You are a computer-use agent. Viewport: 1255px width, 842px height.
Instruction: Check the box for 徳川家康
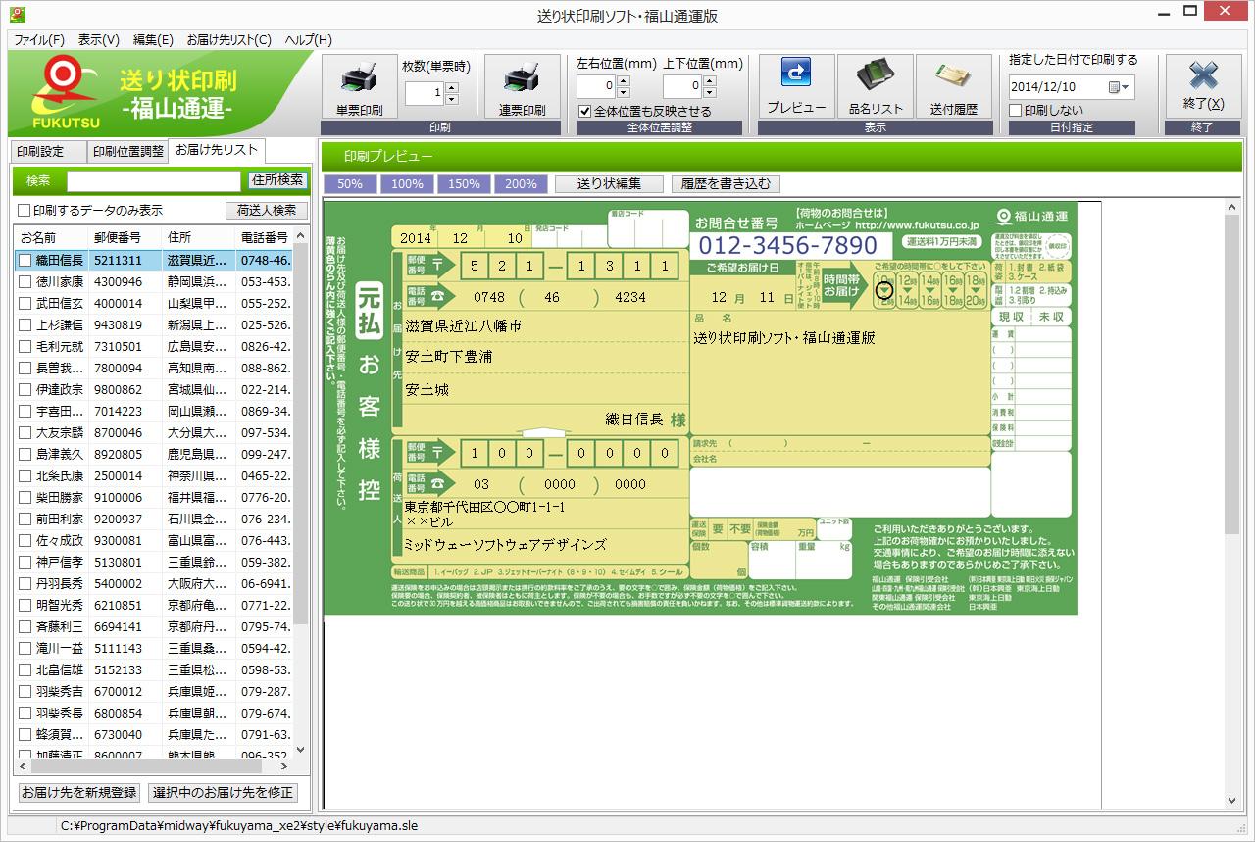[x=25, y=282]
